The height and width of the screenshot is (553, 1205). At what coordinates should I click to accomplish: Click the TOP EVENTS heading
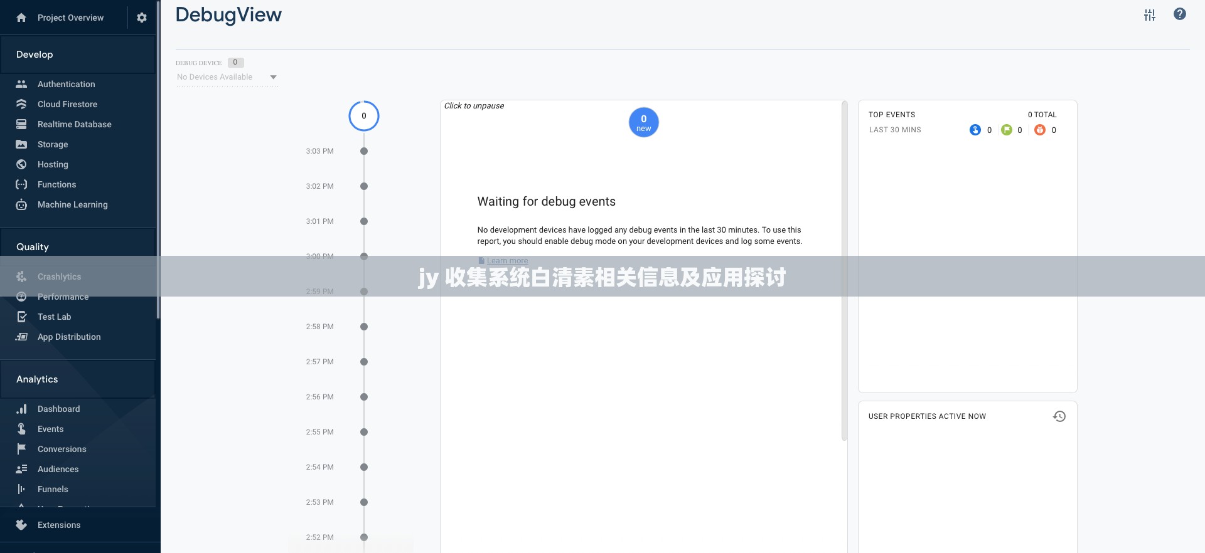tap(892, 115)
